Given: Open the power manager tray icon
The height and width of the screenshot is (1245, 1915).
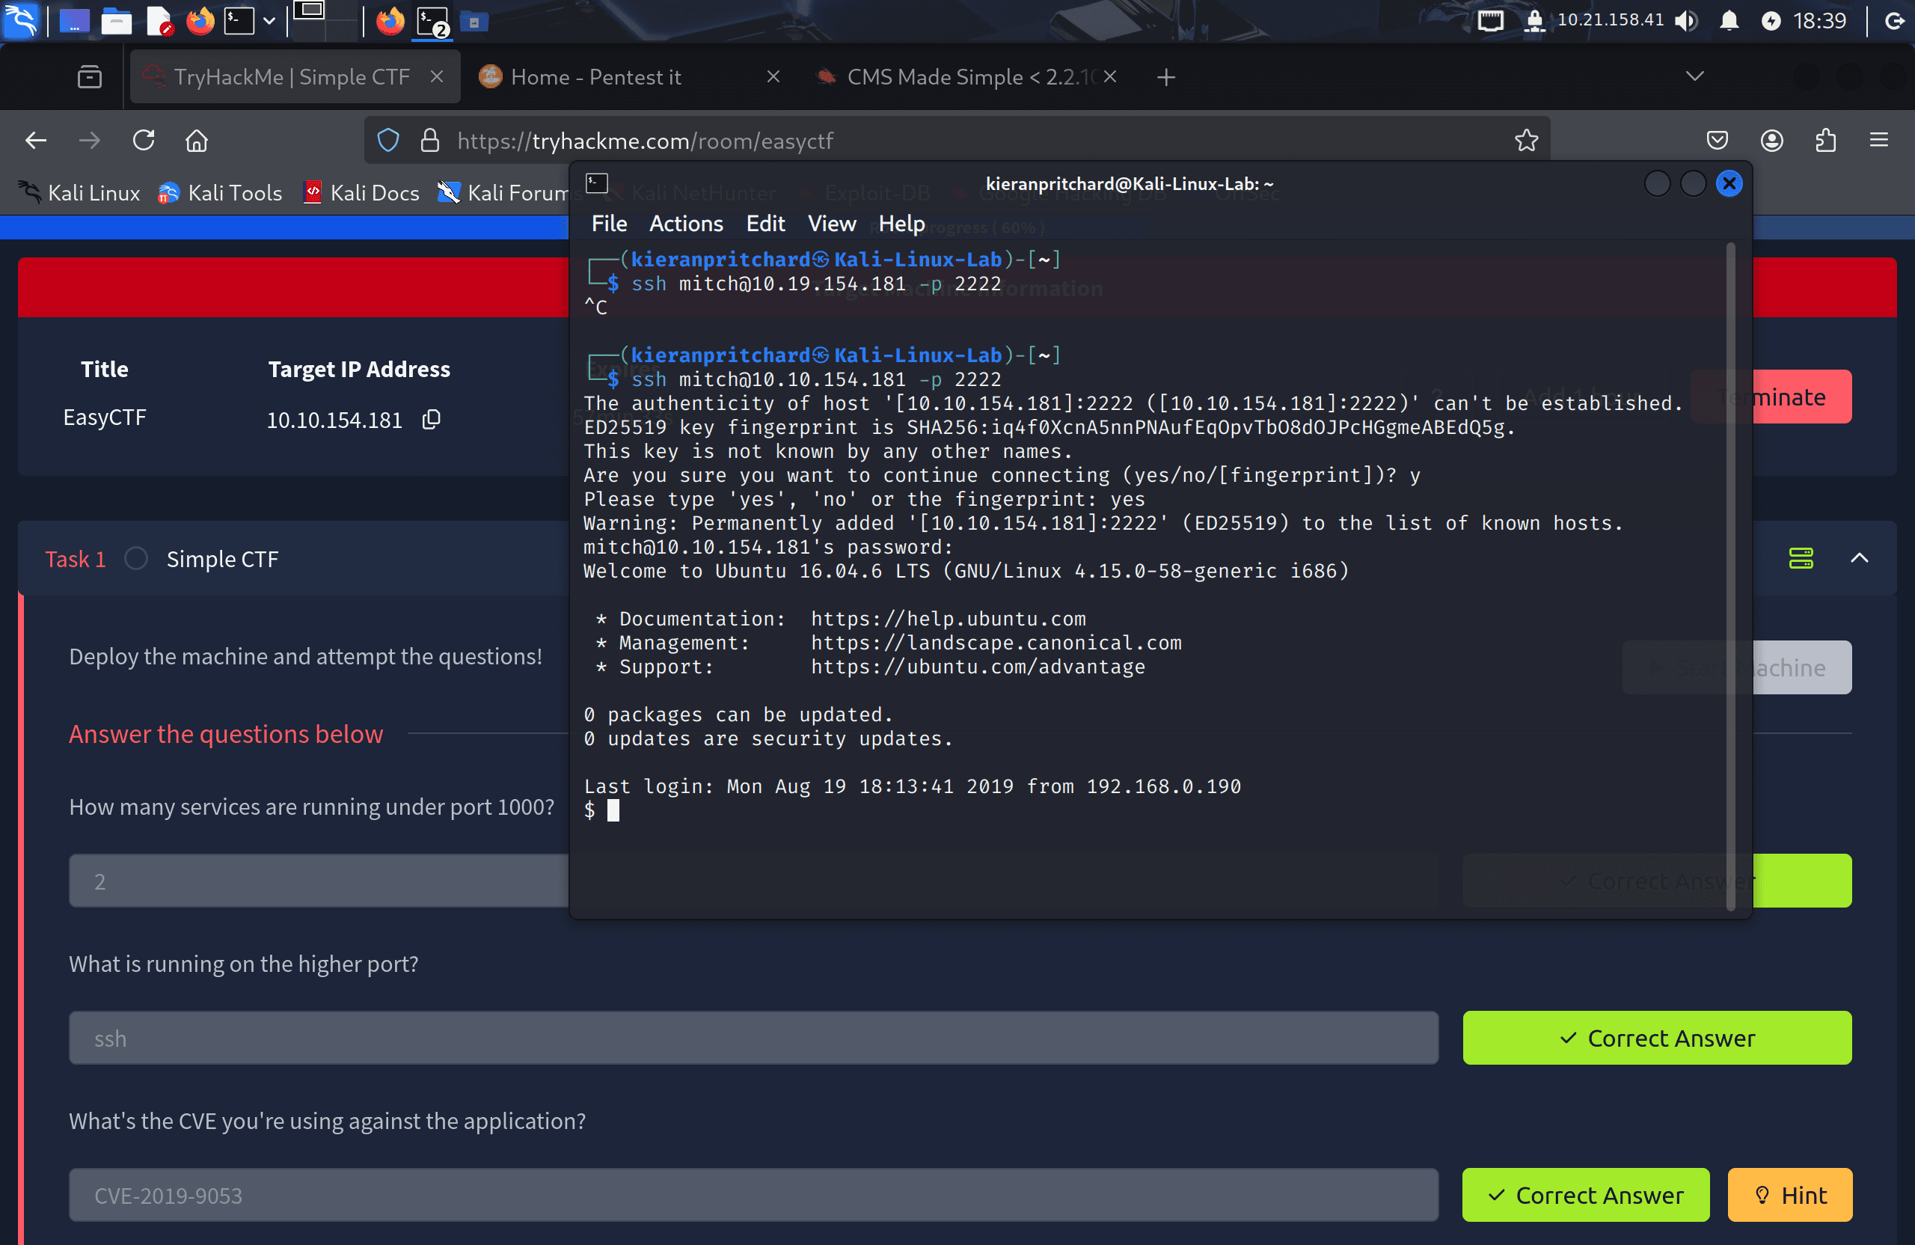Looking at the screenshot, I should click(x=1770, y=21).
